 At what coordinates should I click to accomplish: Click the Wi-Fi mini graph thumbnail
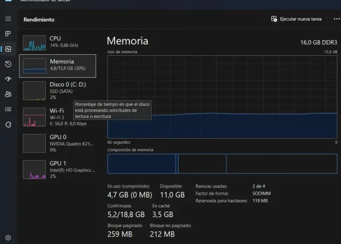click(x=35, y=117)
